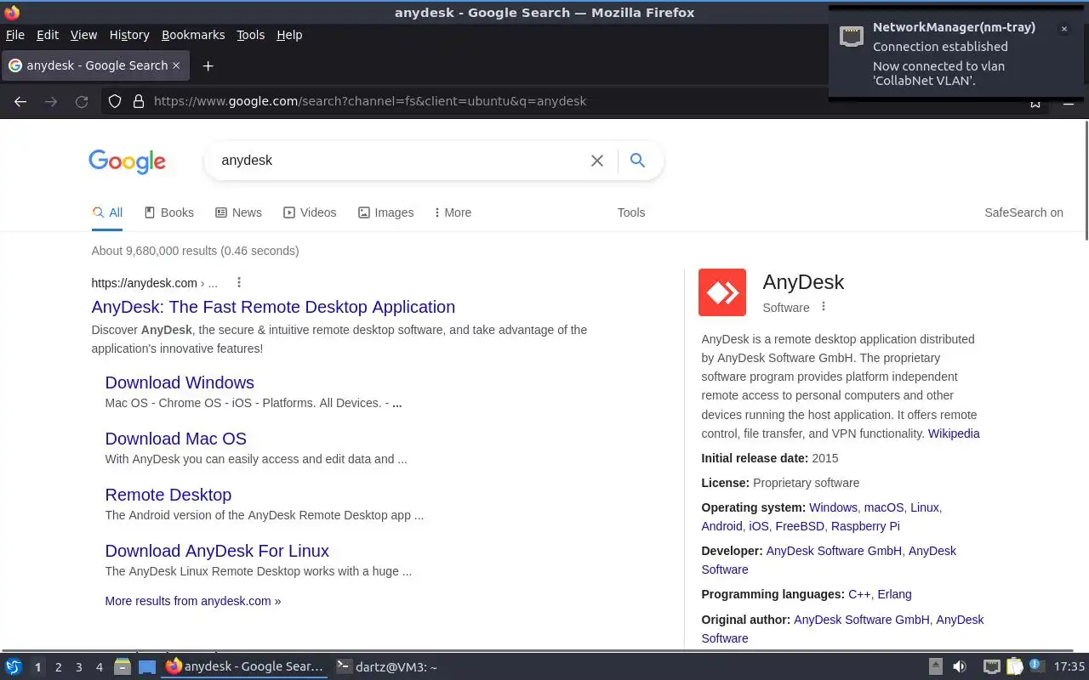This screenshot has height=680, width=1089.
Task: Open the Download Mac OS sitelink
Action: pos(175,439)
